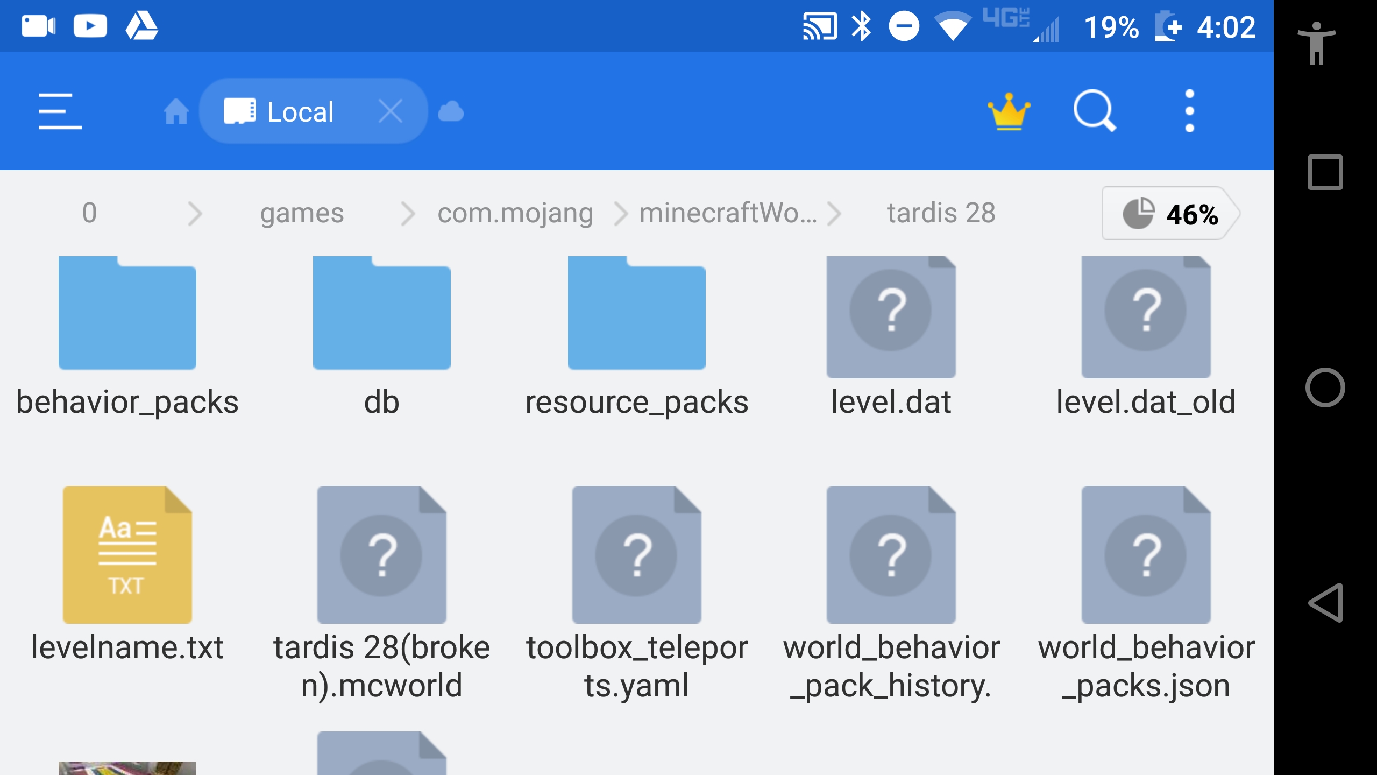Open the cloud storage icon
Screen dimensions: 1377x775
point(451,111)
